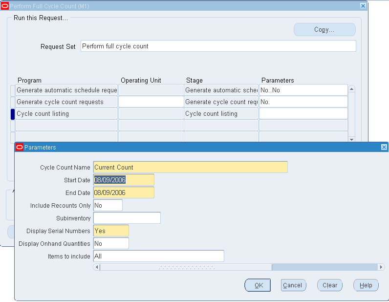Screen dimensions: 389x302
Task: Click the Oracle icon in Perform Full Cycle Count title bar
Action: pyautogui.click(x=5, y=6)
